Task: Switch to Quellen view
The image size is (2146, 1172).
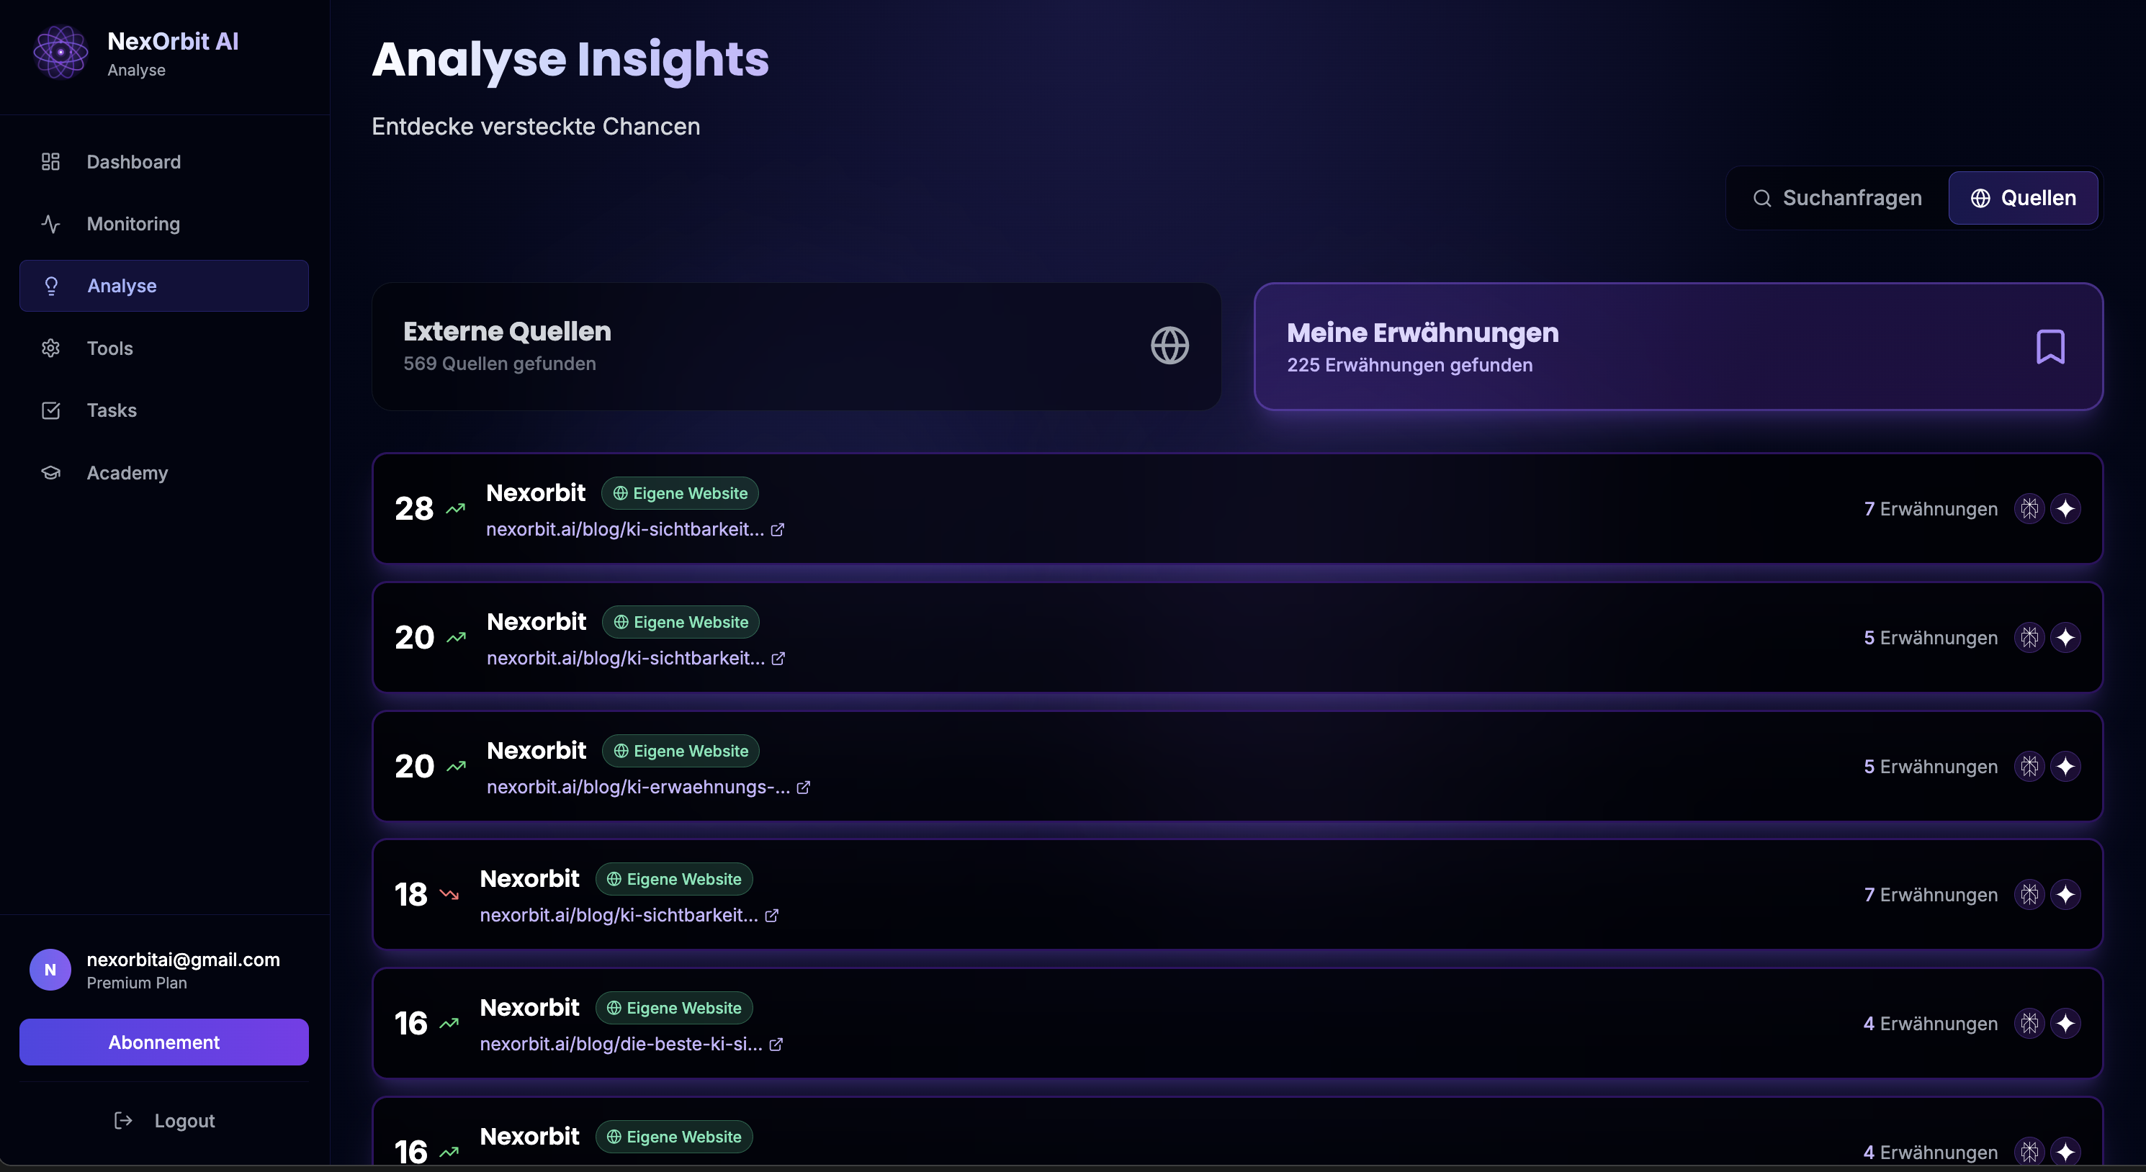Action: tap(2023, 198)
